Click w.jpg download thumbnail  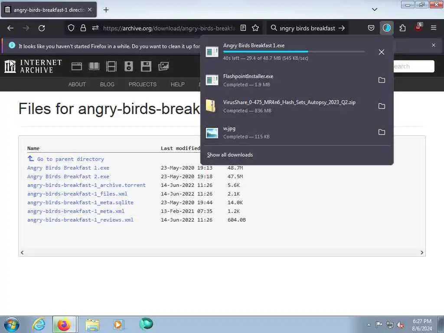click(x=212, y=133)
